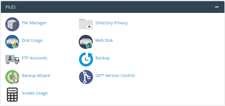
Task: Click the Backup text link
Action: 102,58
